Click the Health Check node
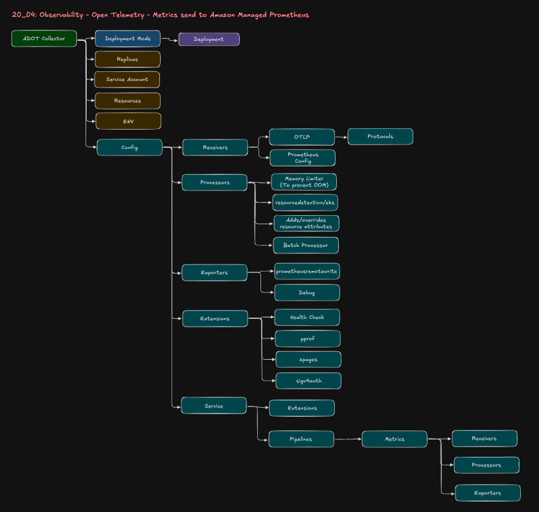 click(x=307, y=317)
